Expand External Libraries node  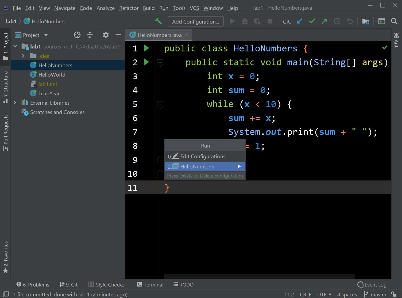tap(15, 103)
